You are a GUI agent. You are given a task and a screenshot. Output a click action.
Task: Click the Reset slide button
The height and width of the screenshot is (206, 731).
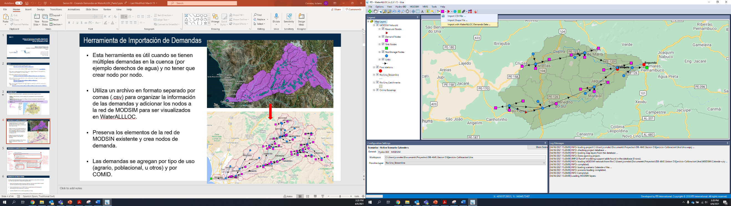[x=54, y=20]
